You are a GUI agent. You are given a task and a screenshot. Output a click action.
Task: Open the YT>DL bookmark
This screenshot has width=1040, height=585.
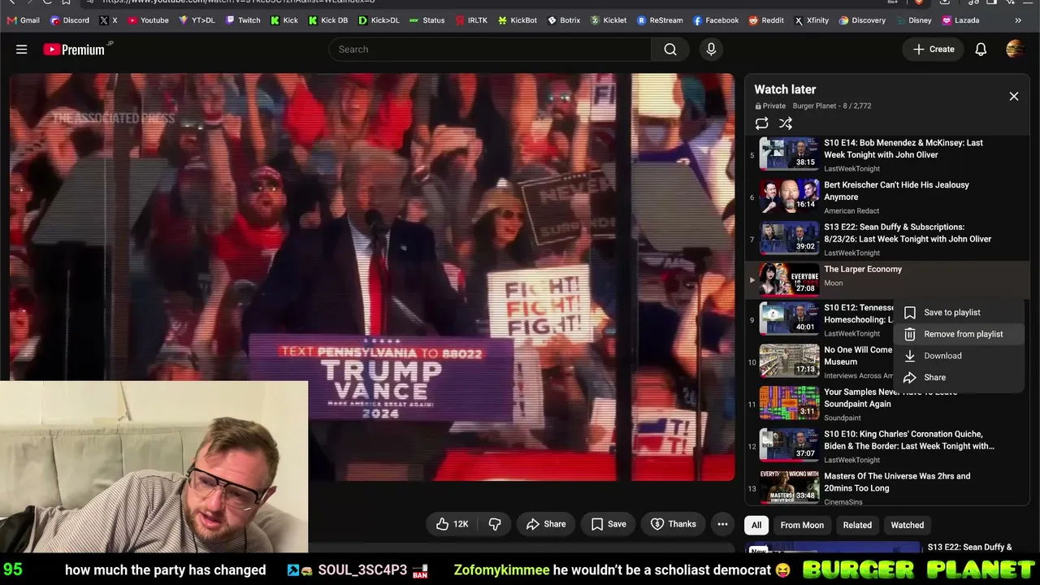(197, 20)
